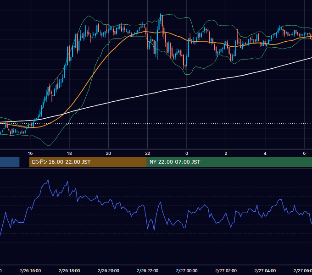Click the hour 16 axis label
This screenshot has height=275, width=312.
click(x=30, y=154)
